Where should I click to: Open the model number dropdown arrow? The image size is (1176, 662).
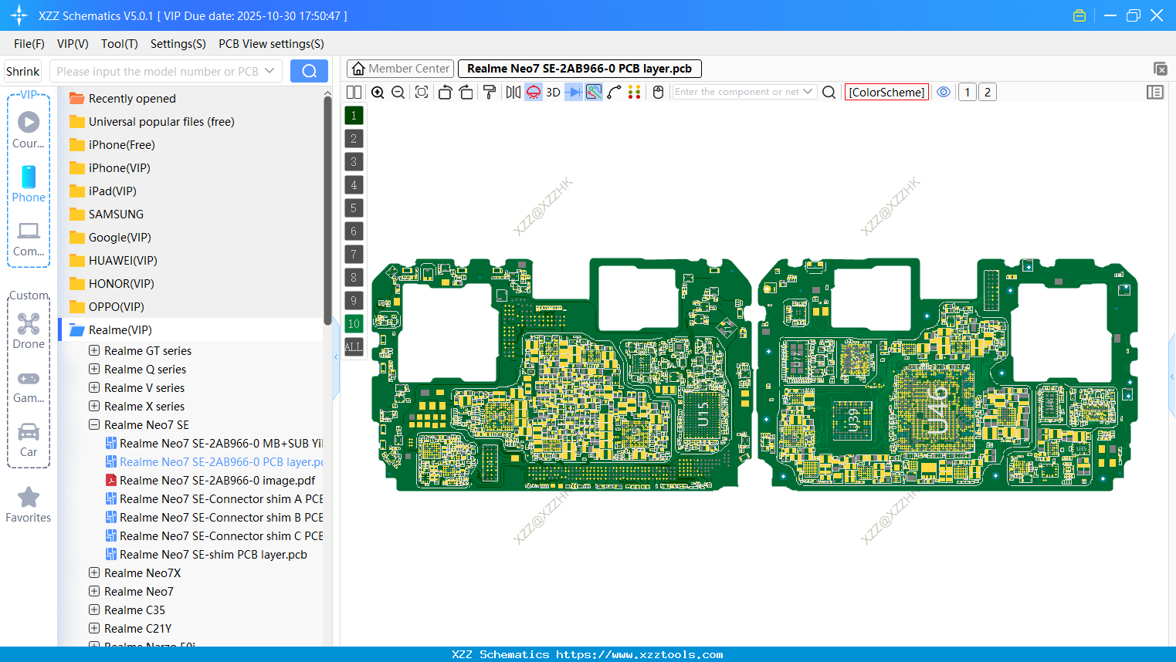269,71
